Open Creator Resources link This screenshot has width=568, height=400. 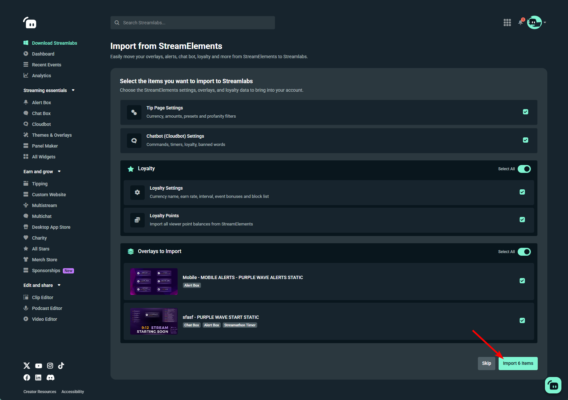40,392
